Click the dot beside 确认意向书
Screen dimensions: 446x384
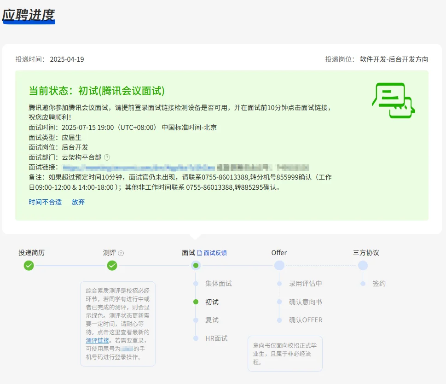tap(279, 302)
